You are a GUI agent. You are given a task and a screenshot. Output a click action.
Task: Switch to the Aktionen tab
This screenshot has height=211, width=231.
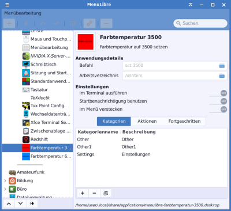[147, 121]
